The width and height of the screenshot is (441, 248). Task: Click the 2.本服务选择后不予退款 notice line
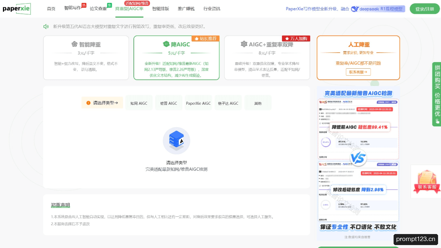point(70,224)
